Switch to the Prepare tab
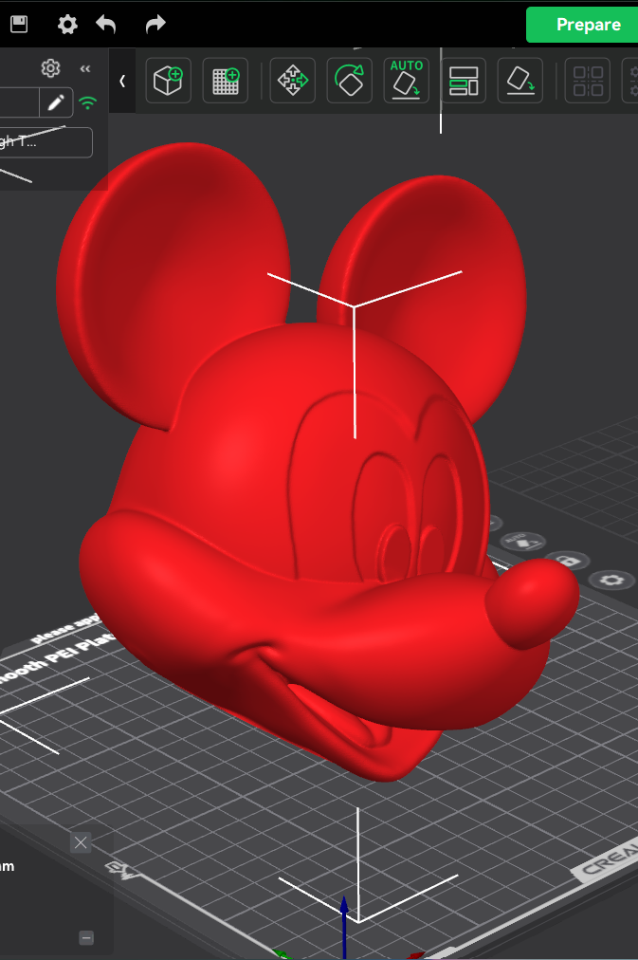Image resolution: width=638 pixels, height=960 pixels. (x=582, y=25)
